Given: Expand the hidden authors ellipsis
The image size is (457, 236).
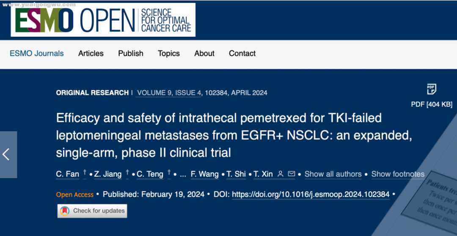Looking at the screenshot, I should pyautogui.click(x=183, y=175).
